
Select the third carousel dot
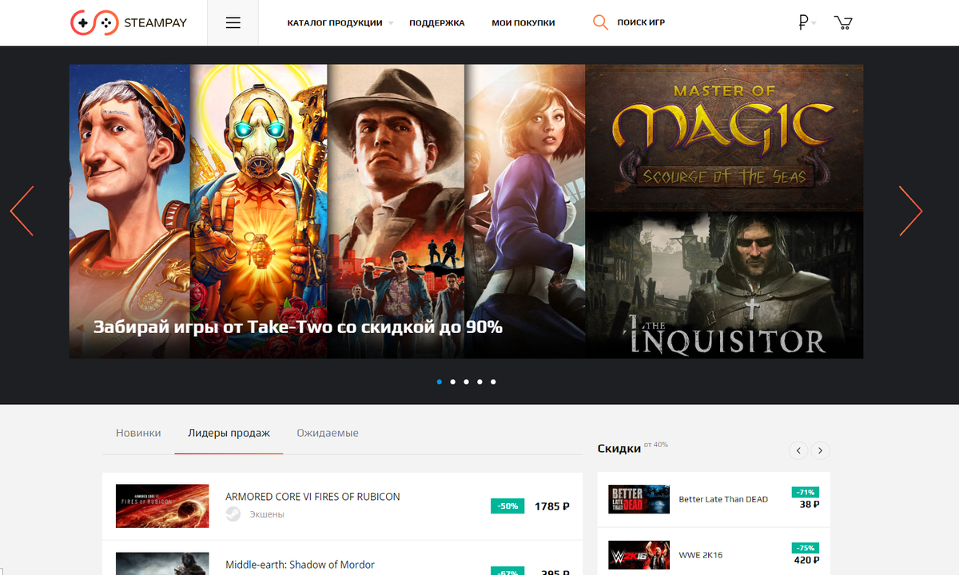click(x=466, y=382)
